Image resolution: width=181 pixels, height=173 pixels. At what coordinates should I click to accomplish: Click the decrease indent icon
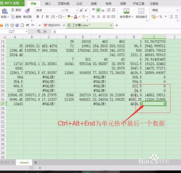pos(109,10)
